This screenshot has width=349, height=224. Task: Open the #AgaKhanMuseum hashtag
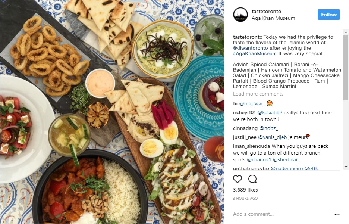pyautogui.click(x=255, y=53)
